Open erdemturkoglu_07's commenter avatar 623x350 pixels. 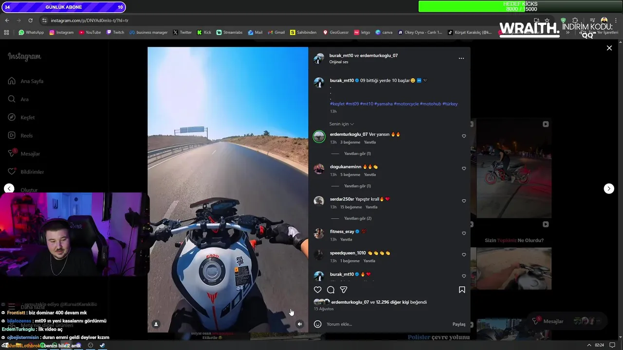point(319,137)
